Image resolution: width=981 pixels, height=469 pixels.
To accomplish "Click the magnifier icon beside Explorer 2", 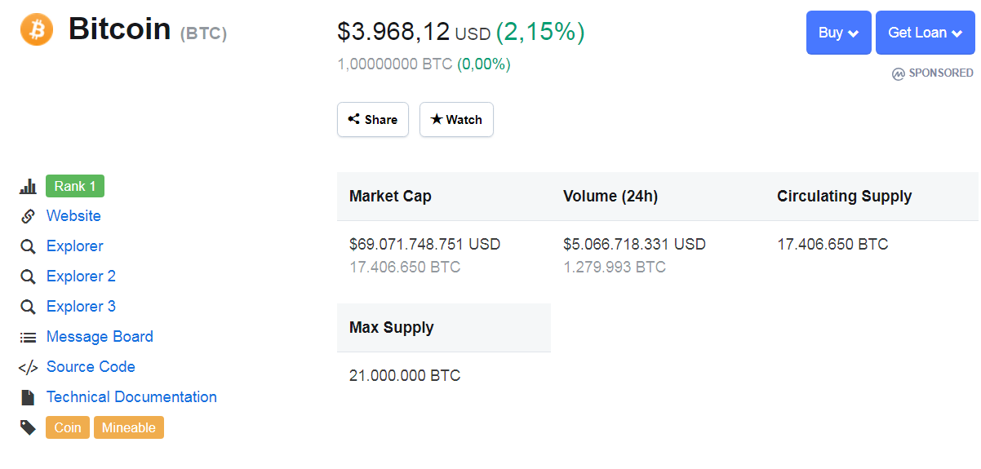I will 28,277.
